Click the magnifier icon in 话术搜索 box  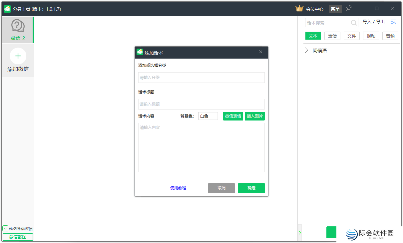tap(353, 23)
